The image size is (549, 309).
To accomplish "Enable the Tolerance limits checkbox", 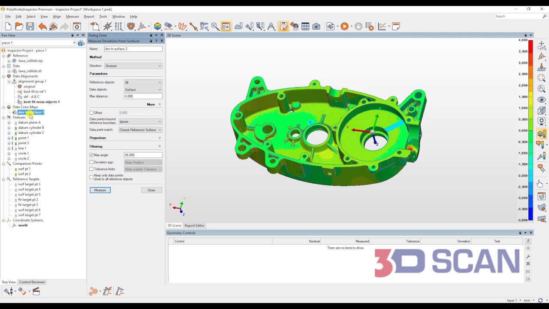I will click(91, 169).
